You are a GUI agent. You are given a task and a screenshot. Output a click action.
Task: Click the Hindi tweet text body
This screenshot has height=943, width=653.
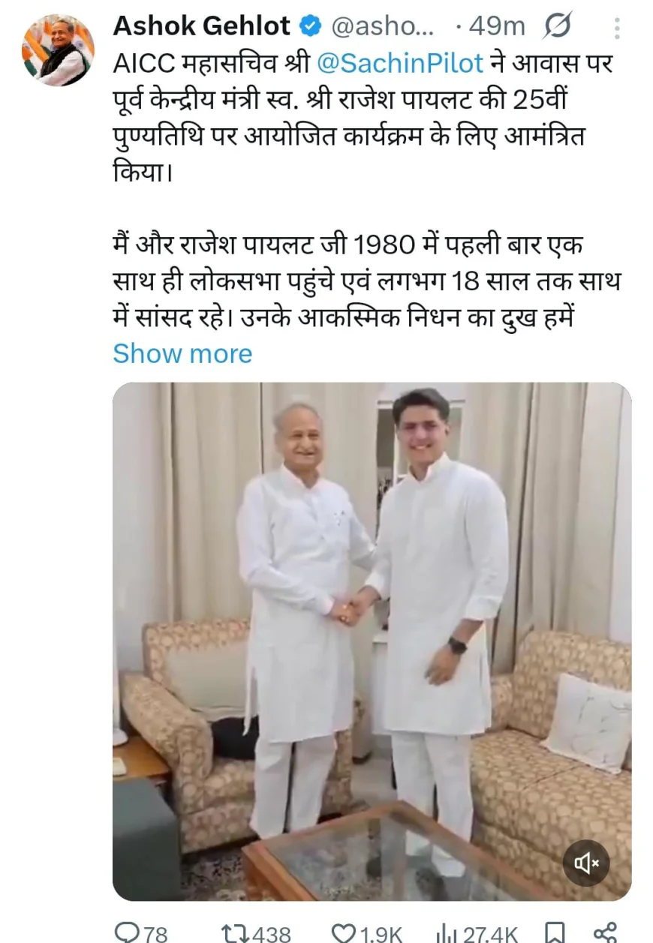point(363,198)
